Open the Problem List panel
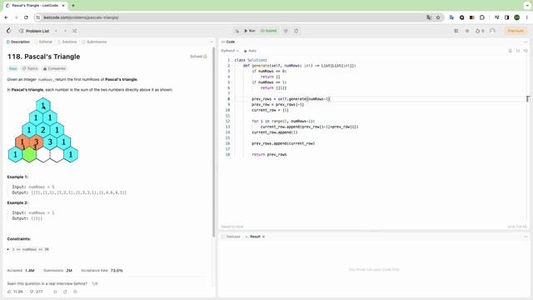Viewport: 533px width, 300px height. [x=34, y=31]
